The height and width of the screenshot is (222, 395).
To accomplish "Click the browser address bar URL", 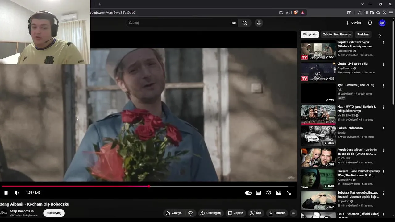I will (113, 13).
